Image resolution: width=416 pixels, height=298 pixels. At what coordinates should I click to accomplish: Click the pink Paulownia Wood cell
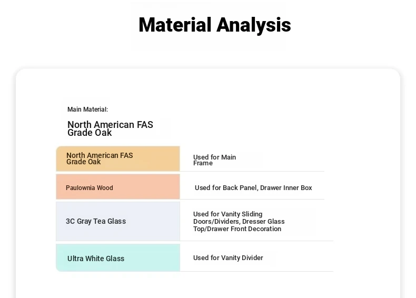click(118, 186)
